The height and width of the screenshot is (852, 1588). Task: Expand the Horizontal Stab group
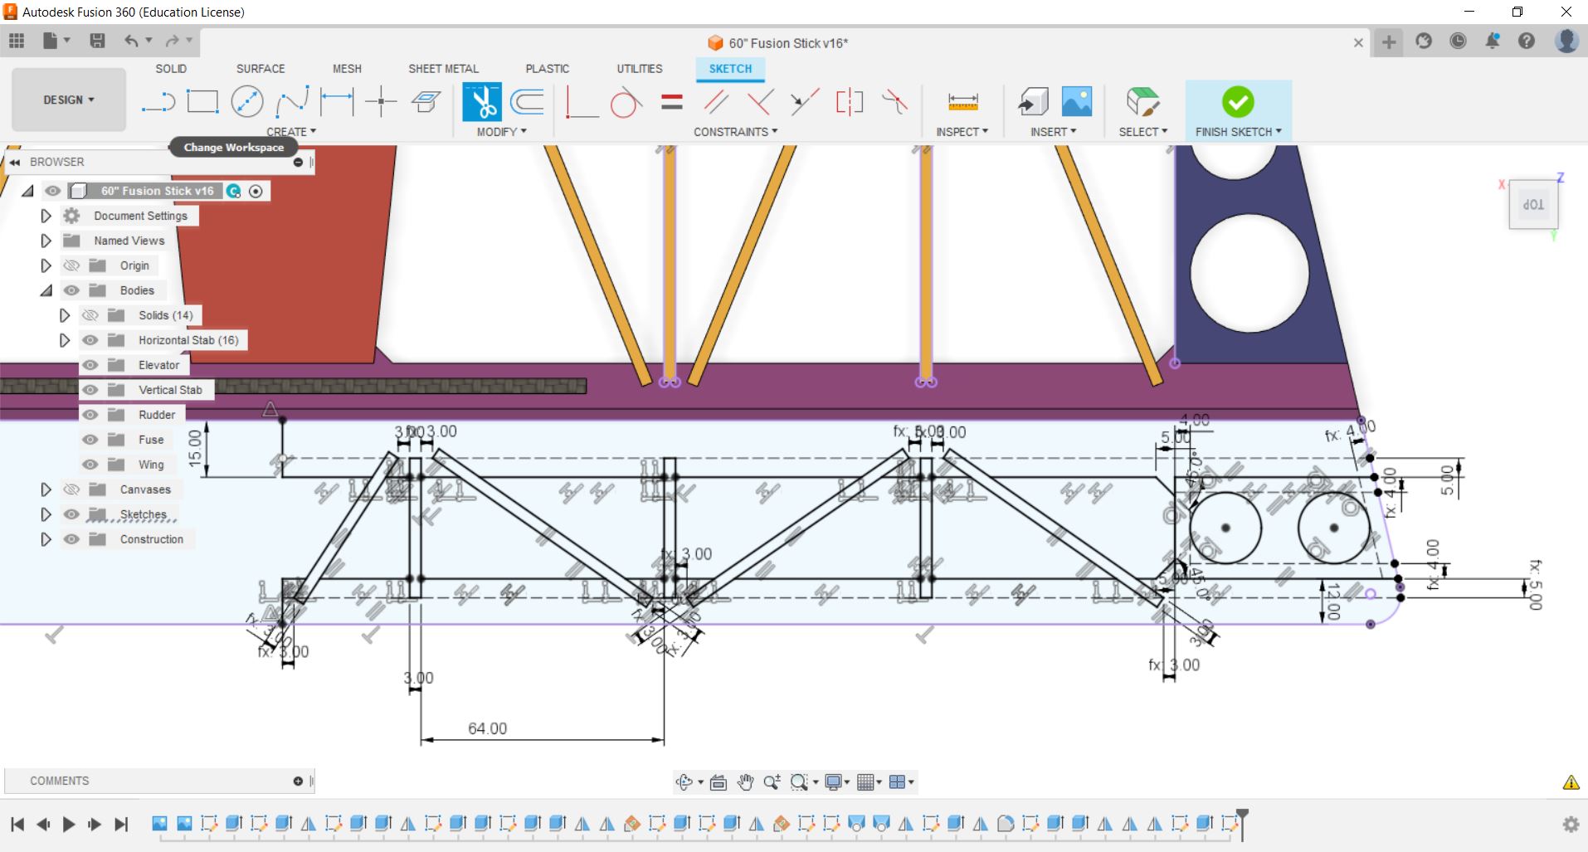click(65, 340)
